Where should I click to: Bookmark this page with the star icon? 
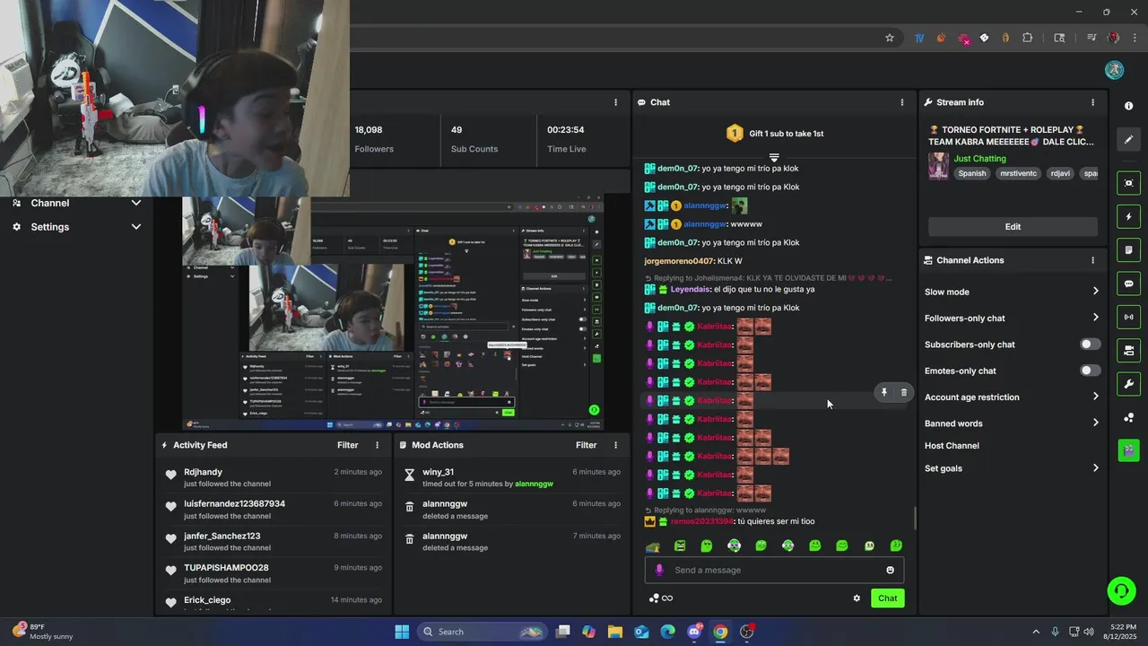click(x=890, y=38)
